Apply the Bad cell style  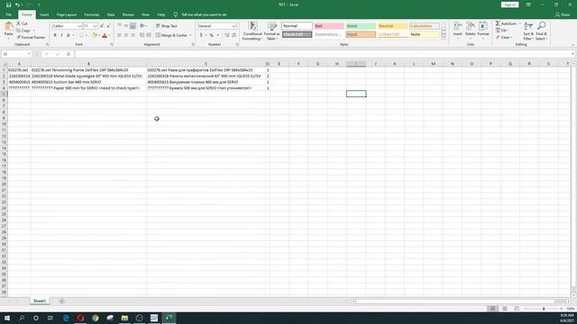pyautogui.click(x=329, y=26)
